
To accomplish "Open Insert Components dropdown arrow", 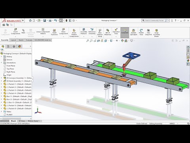I will pos(15,37).
